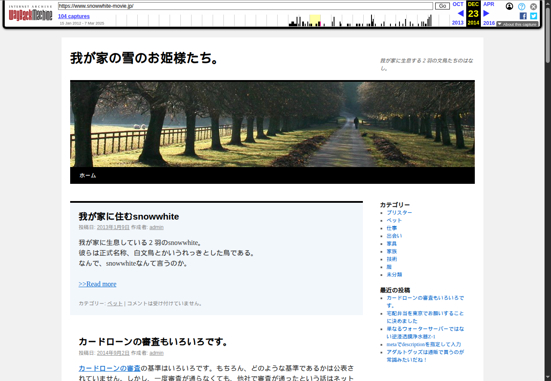Click highlighted year in capture timeline

tap(315, 20)
